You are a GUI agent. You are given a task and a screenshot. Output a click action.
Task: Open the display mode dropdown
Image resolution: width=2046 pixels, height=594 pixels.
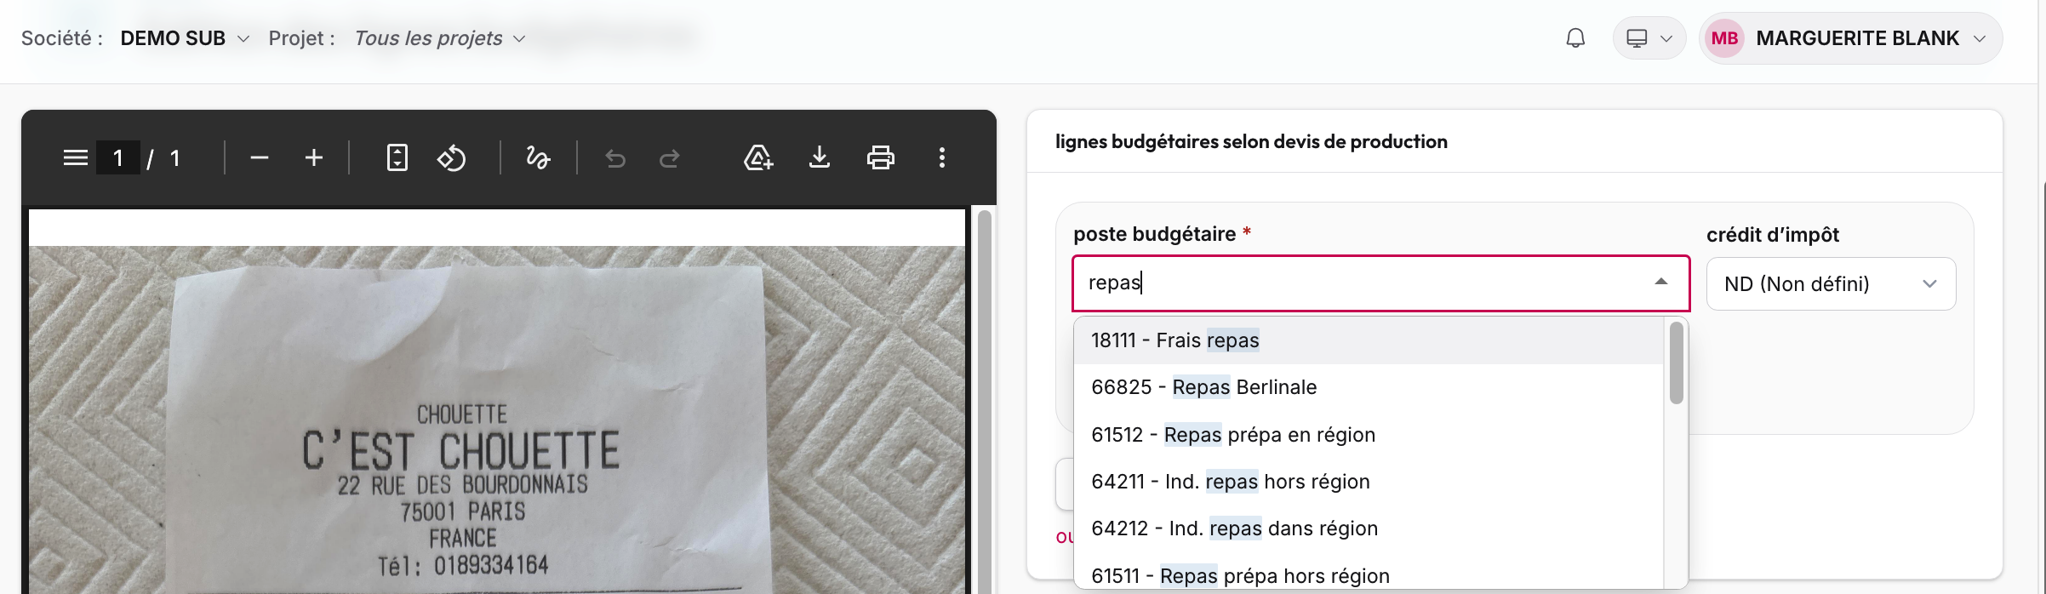[1649, 38]
